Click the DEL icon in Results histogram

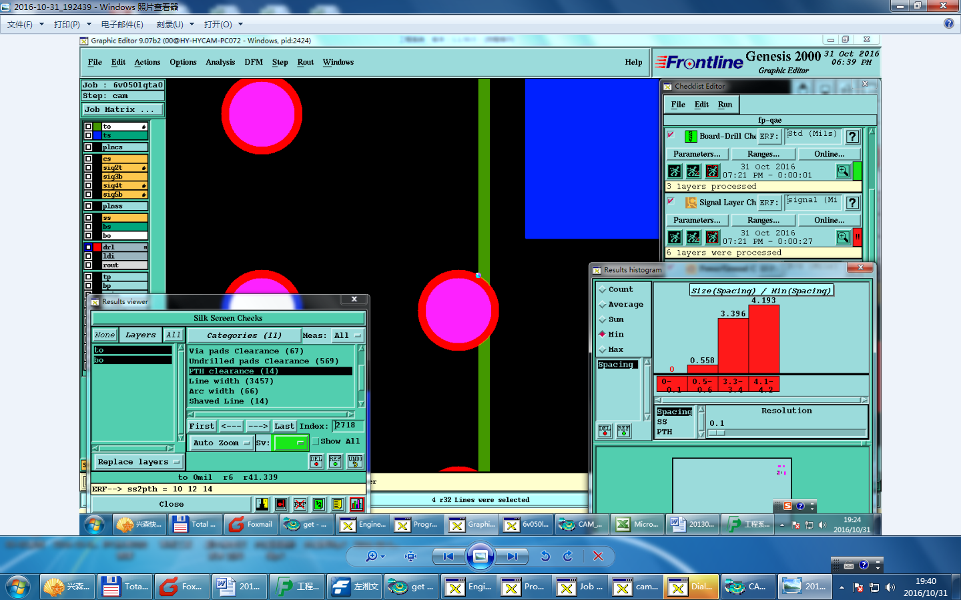(605, 431)
